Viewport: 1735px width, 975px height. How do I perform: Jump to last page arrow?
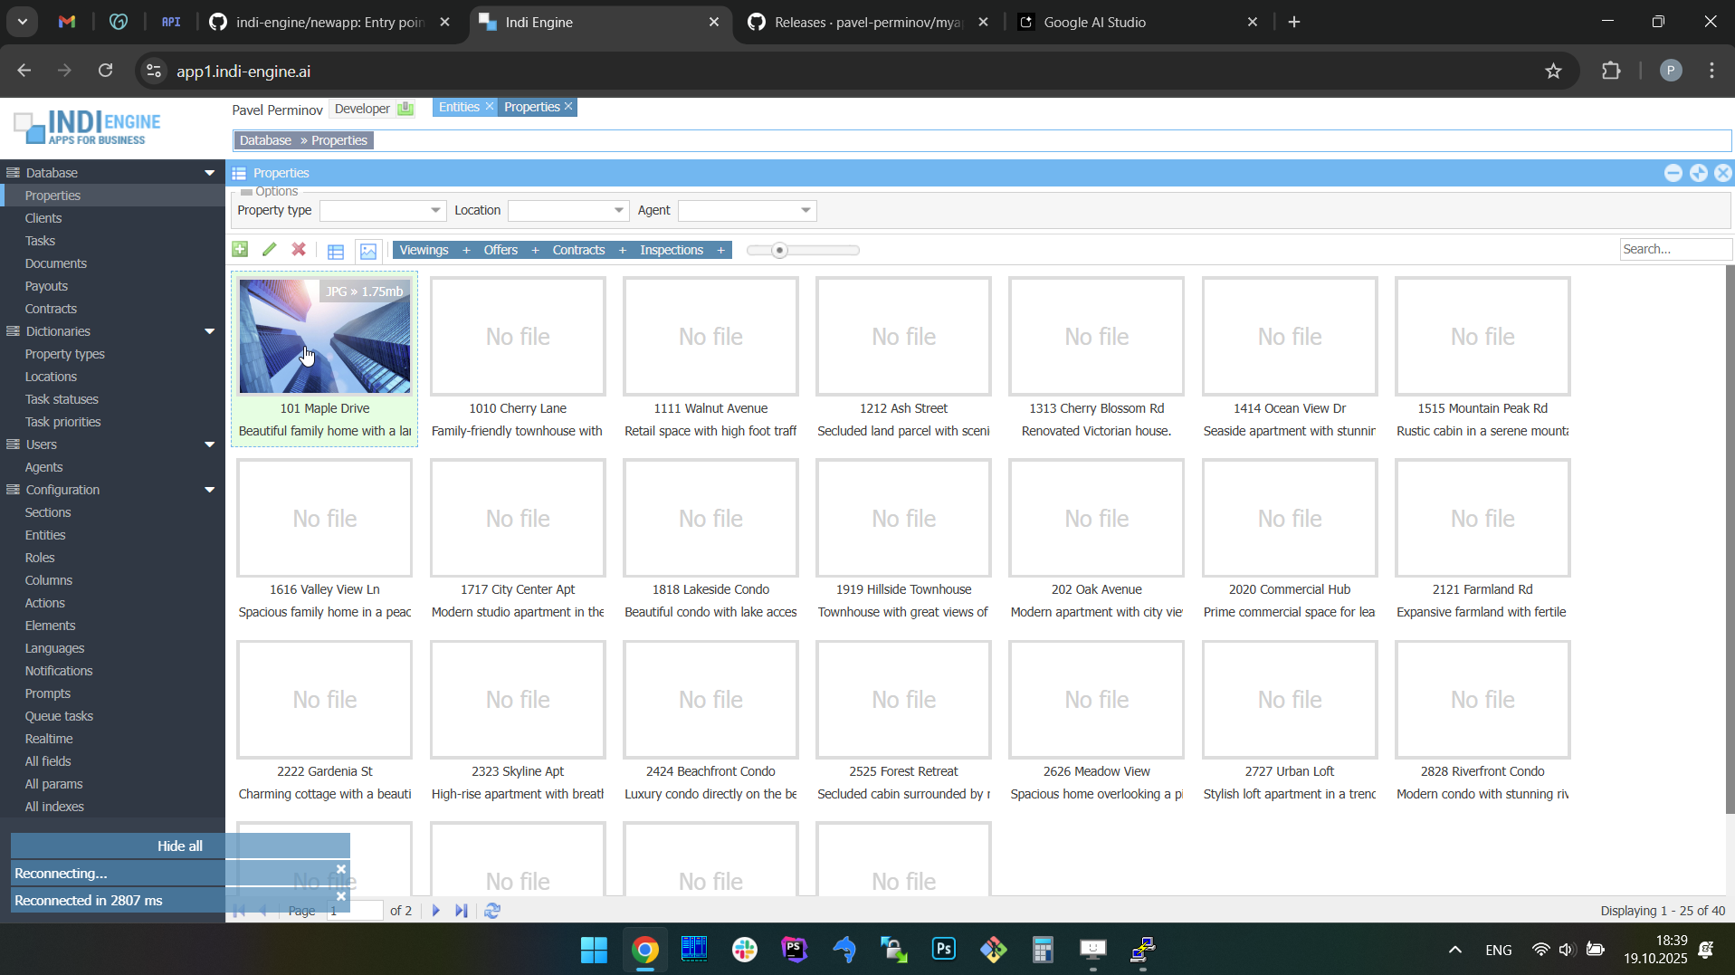click(x=462, y=911)
